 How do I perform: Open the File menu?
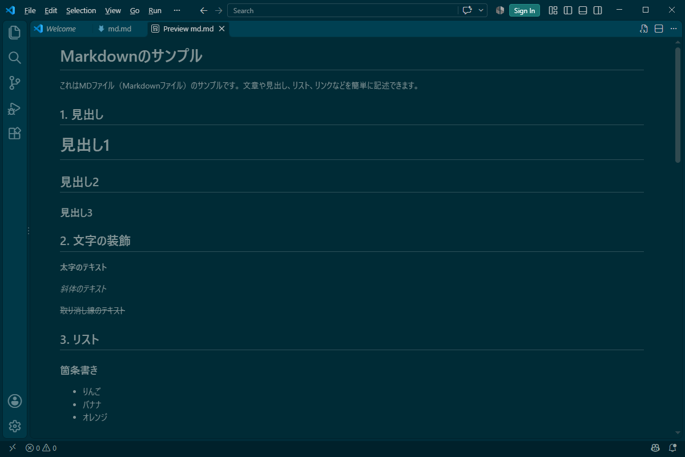[x=30, y=10]
